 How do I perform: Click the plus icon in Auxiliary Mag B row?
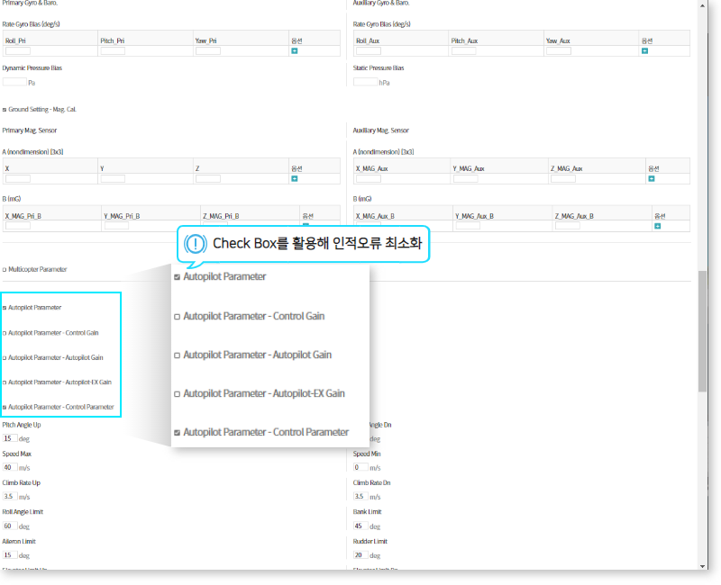(x=658, y=226)
